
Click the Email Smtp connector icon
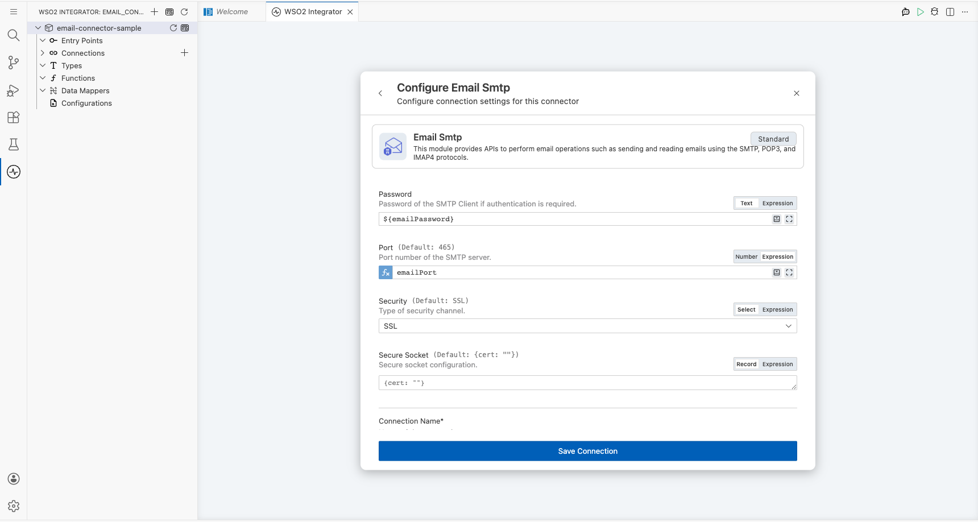click(x=393, y=147)
